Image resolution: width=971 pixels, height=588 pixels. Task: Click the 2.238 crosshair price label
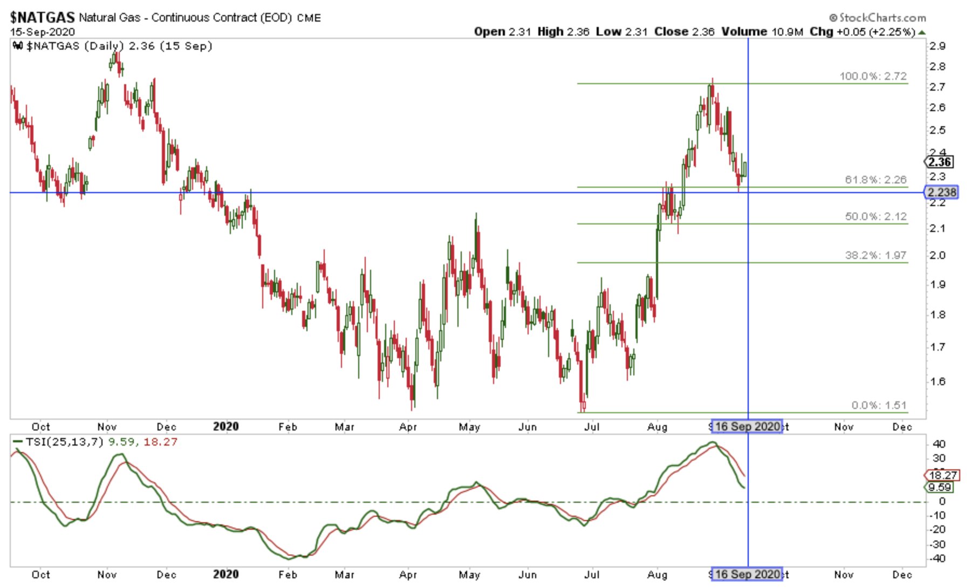[x=941, y=192]
